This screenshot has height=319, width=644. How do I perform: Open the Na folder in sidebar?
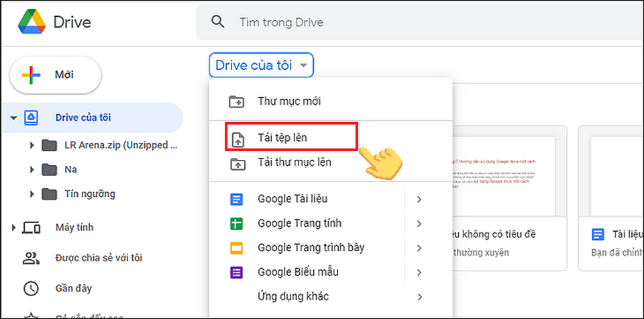point(70,169)
